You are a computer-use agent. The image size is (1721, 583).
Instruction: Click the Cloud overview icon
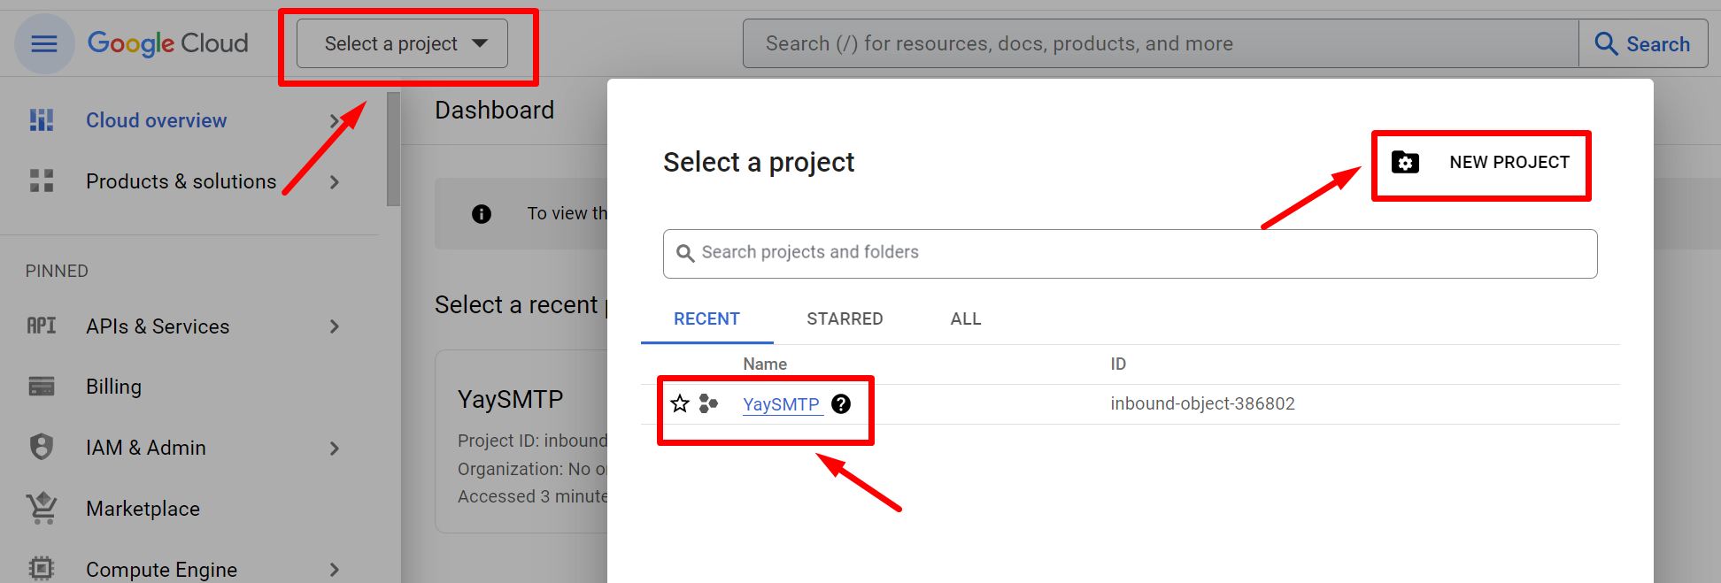click(42, 120)
